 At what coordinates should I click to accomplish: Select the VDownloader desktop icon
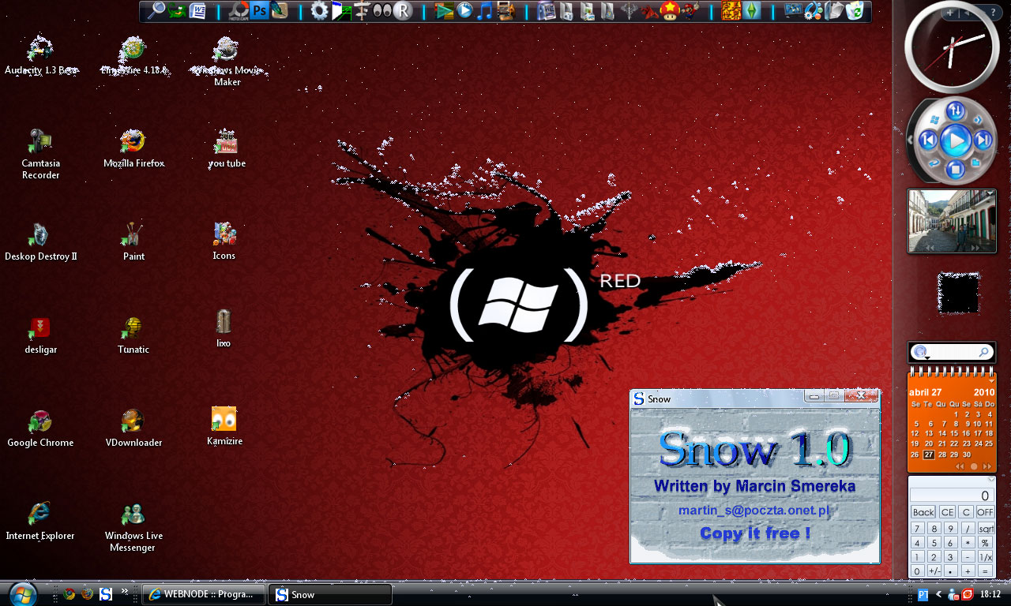[133, 428]
